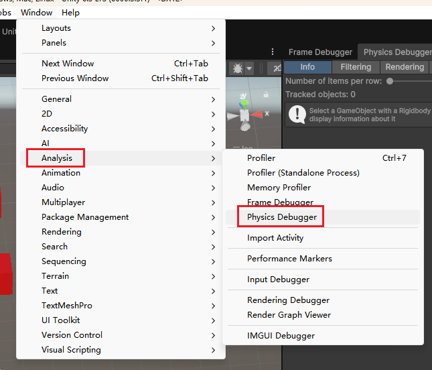
Task: Select Next Window menu entry
Action: click(x=68, y=64)
